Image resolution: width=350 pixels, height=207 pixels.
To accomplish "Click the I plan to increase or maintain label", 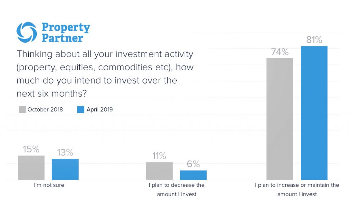I will 297,190.
